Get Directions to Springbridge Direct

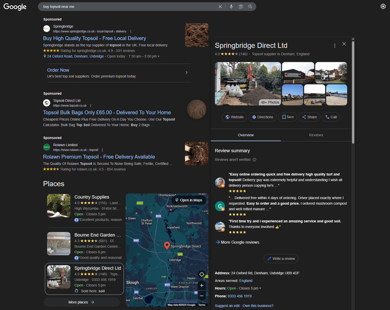263,117
